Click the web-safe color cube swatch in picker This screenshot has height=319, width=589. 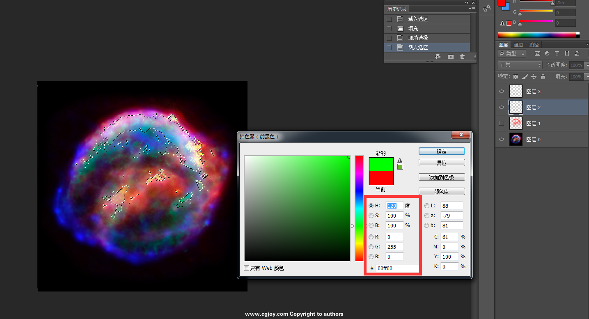(x=400, y=167)
